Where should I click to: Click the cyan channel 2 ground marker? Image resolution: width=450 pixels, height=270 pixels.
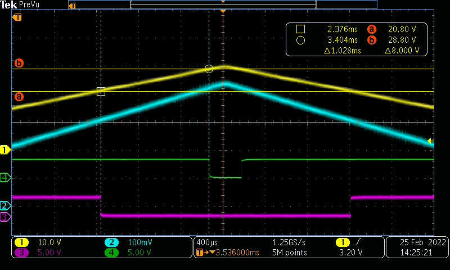point(6,206)
